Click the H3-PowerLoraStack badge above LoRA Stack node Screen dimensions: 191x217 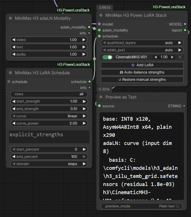169,7
